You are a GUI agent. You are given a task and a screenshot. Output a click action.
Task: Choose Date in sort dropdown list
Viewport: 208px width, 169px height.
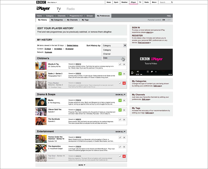click(114, 58)
